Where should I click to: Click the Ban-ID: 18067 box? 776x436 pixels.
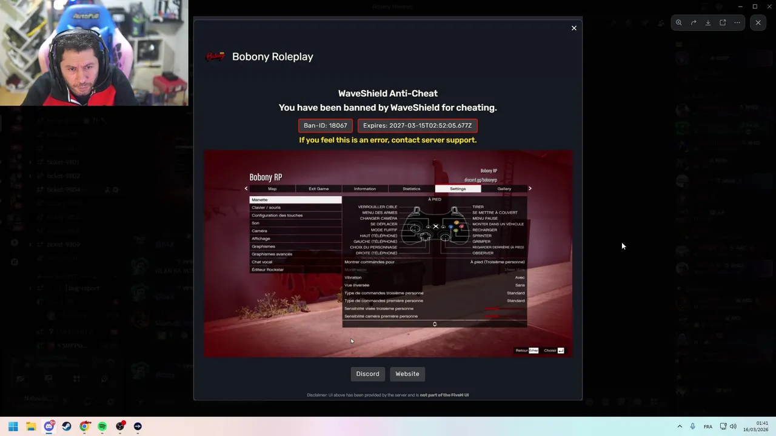326,125
